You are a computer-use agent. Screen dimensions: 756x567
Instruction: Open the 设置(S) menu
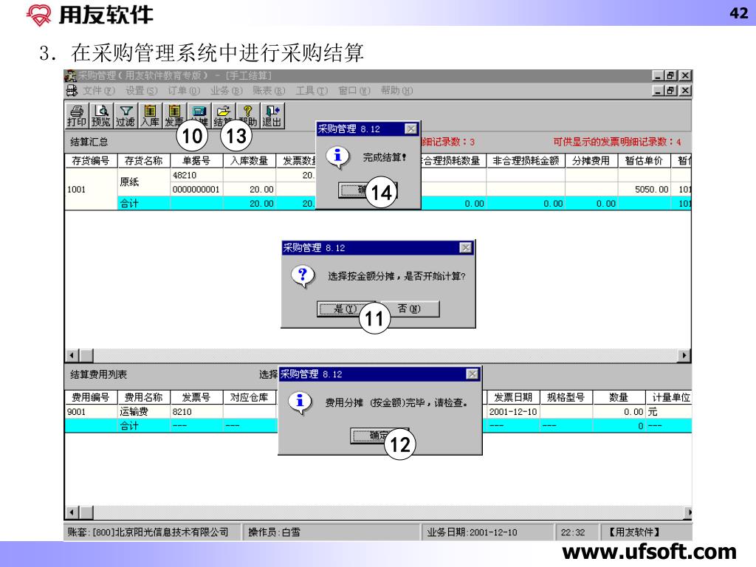[141, 91]
